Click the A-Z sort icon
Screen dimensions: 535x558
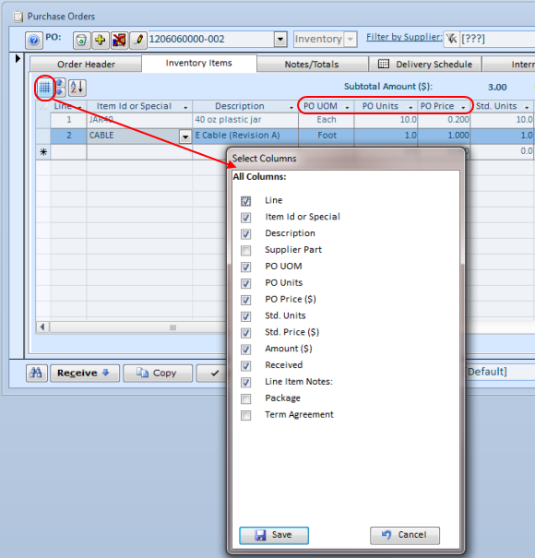[77, 88]
